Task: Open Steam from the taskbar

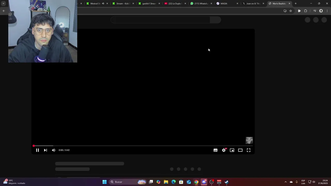Action: (x=227, y=182)
